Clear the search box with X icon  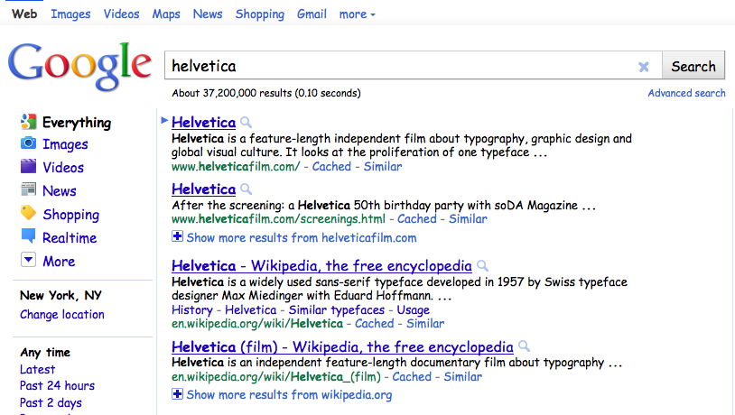tap(644, 67)
